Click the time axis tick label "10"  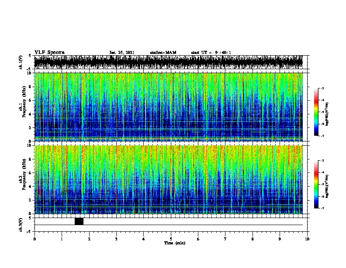[307, 239]
